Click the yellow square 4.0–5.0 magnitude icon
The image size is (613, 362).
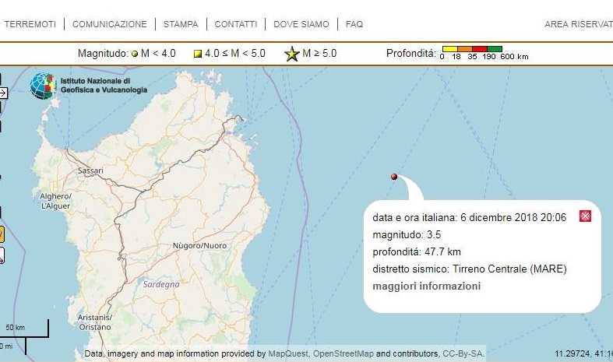tap(198, 54)
